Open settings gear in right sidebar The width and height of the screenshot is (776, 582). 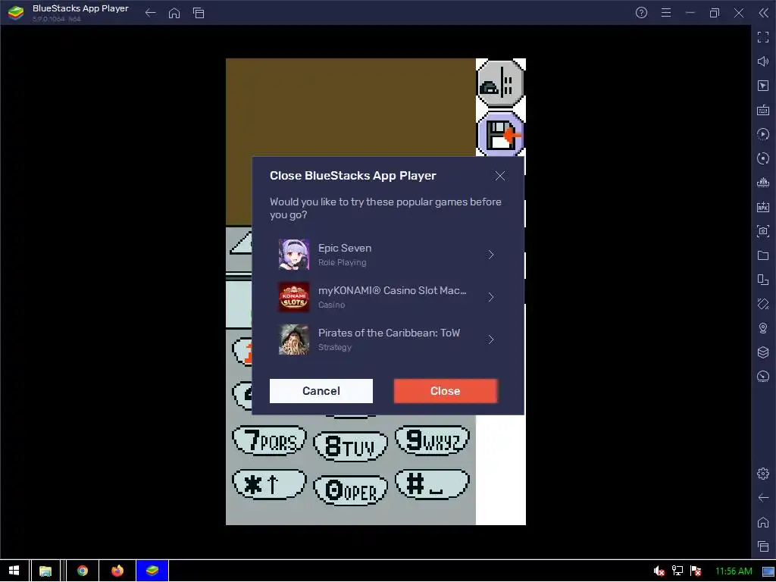click(x=763, y=474)
